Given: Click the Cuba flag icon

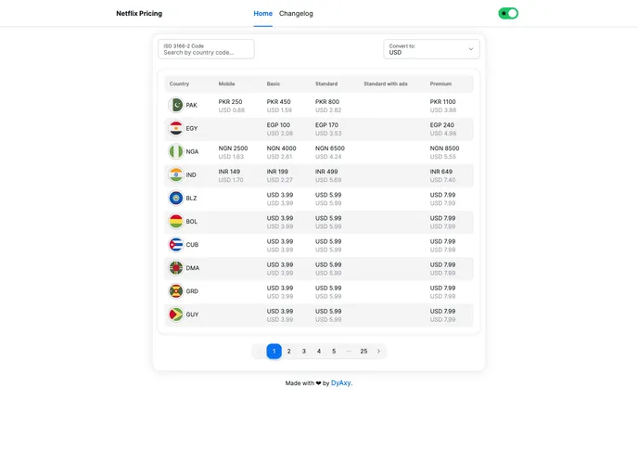Looking at the screenshot, I should point(176,245).
